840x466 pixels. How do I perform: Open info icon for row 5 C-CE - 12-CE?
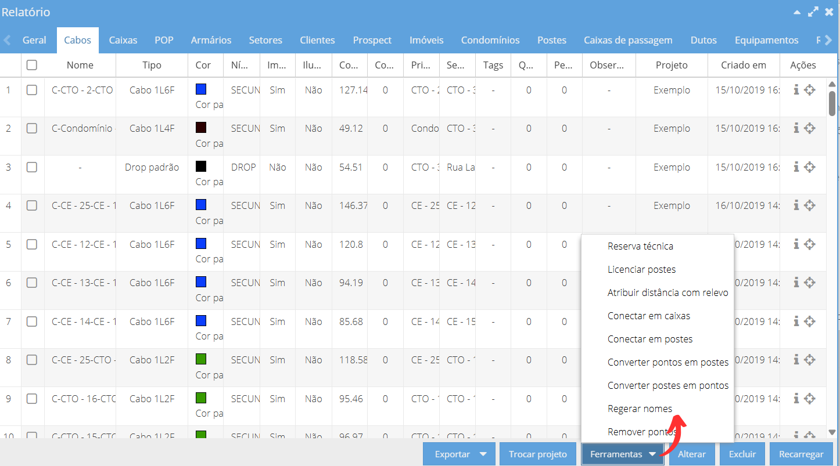[796, 244]
